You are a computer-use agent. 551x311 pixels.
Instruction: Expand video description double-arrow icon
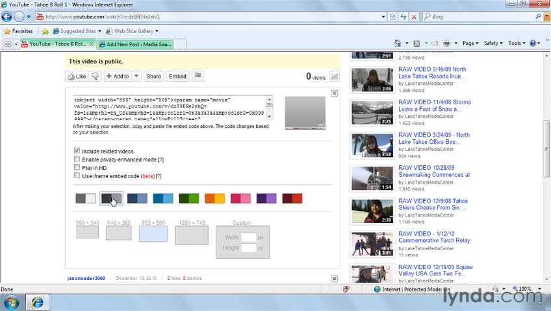335,279
